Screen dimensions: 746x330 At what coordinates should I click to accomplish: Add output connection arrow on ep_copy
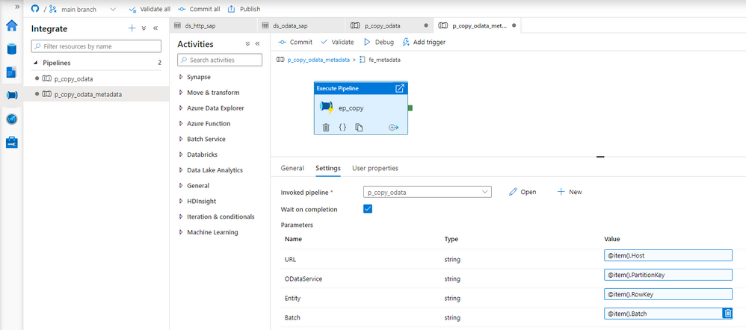point(393,128)
